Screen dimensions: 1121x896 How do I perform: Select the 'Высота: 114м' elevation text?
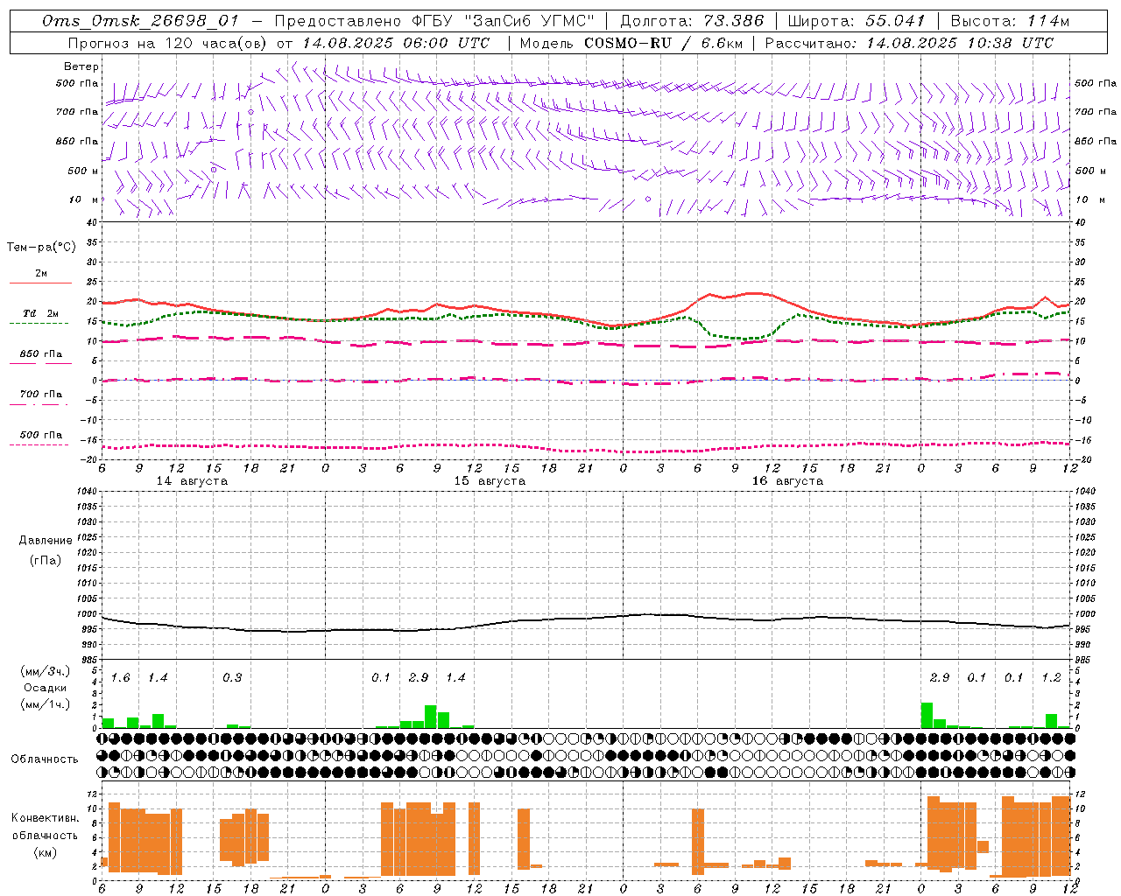click(1010, 21)
